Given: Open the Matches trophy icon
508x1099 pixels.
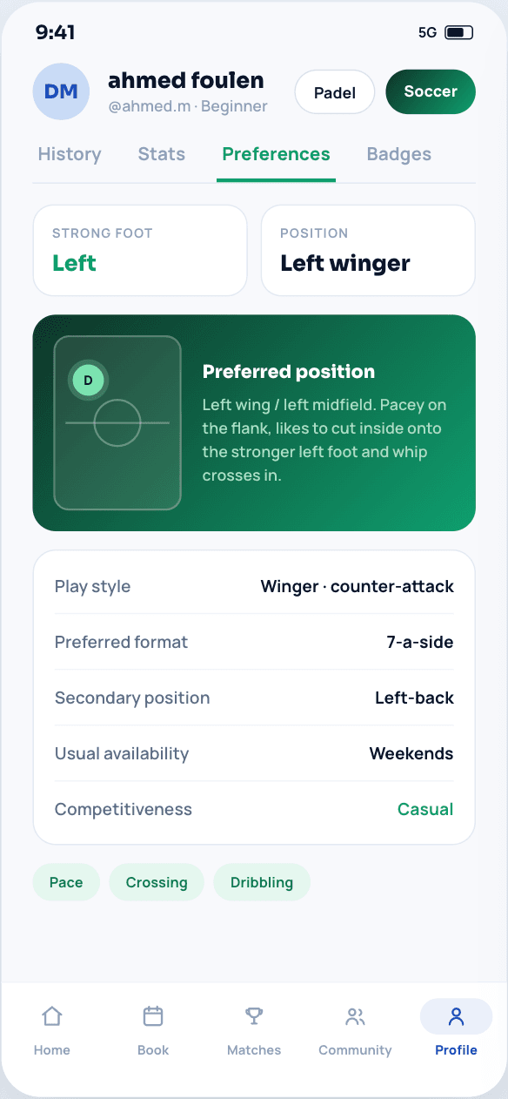Looking at the screenshot, I should coord(254,1016).
